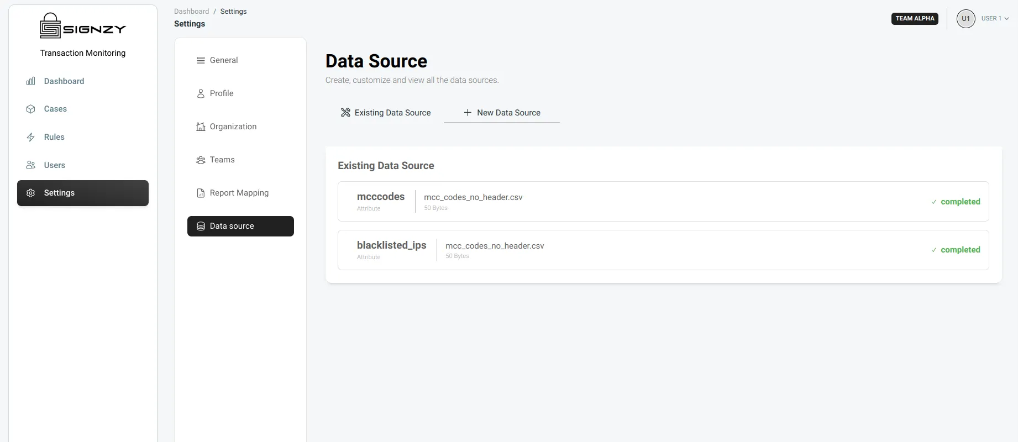Viewport: 1018px width, 442px height.
Task: Click the Settings gear icon
Action: click(x=31, y=193)
